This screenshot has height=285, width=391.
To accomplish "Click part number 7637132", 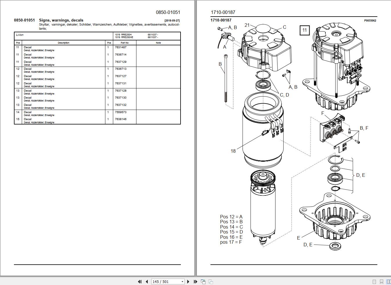I will click(x=121, y=105).
